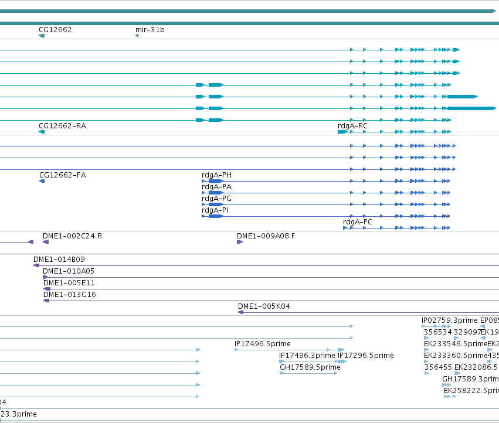Image resolution: width=499 pixels, height=423 pixels.
Task: Select the DME1-009A08.F clone label
Action: click(266, 236)
